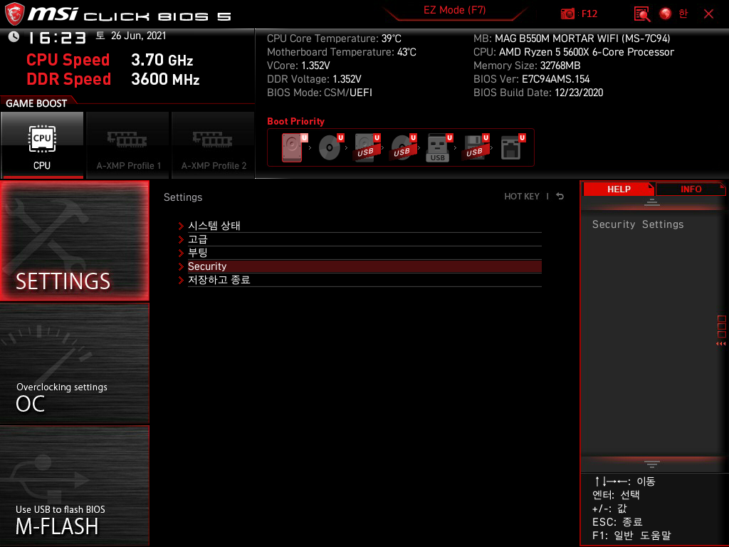The height and width of the screenshot is (547, 729).
Task: Click the back arrow next to HOT KEY
Action: [560, 197]
